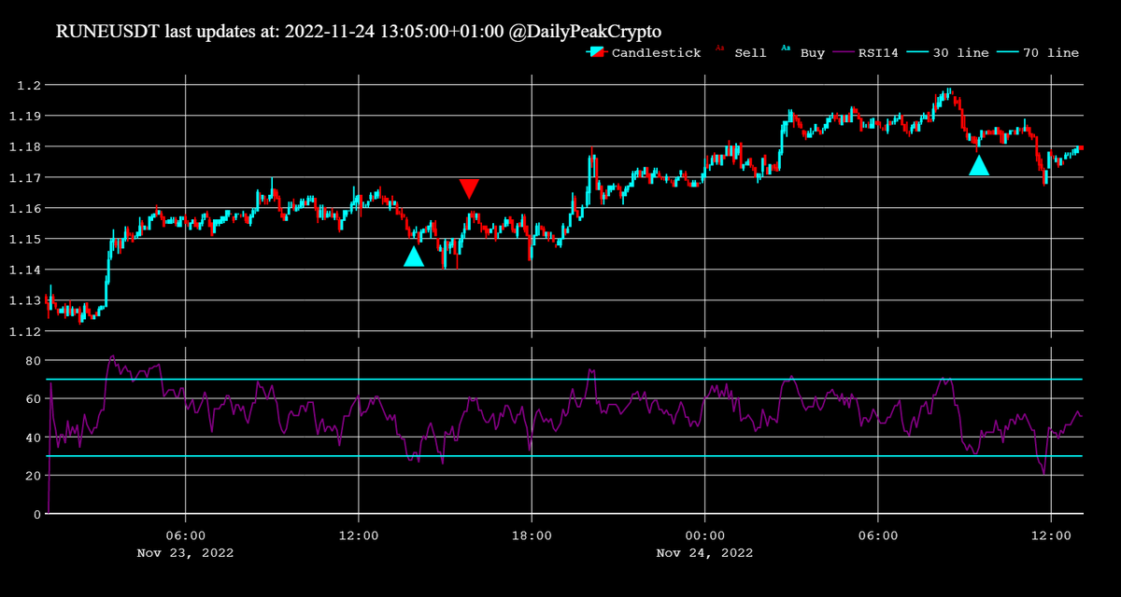This screenshot has width=1121, height=597.
Task: Click the Nov 23, 2022 date label
Action: pyautogui.click(x=185, y=552)
